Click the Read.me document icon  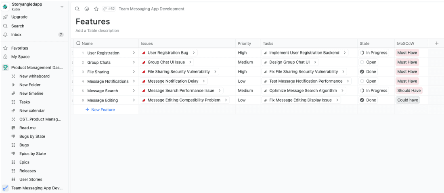pos(13,128)
